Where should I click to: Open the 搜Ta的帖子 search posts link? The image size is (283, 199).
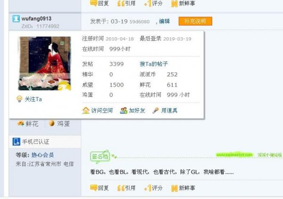click(x=154, y=64)
